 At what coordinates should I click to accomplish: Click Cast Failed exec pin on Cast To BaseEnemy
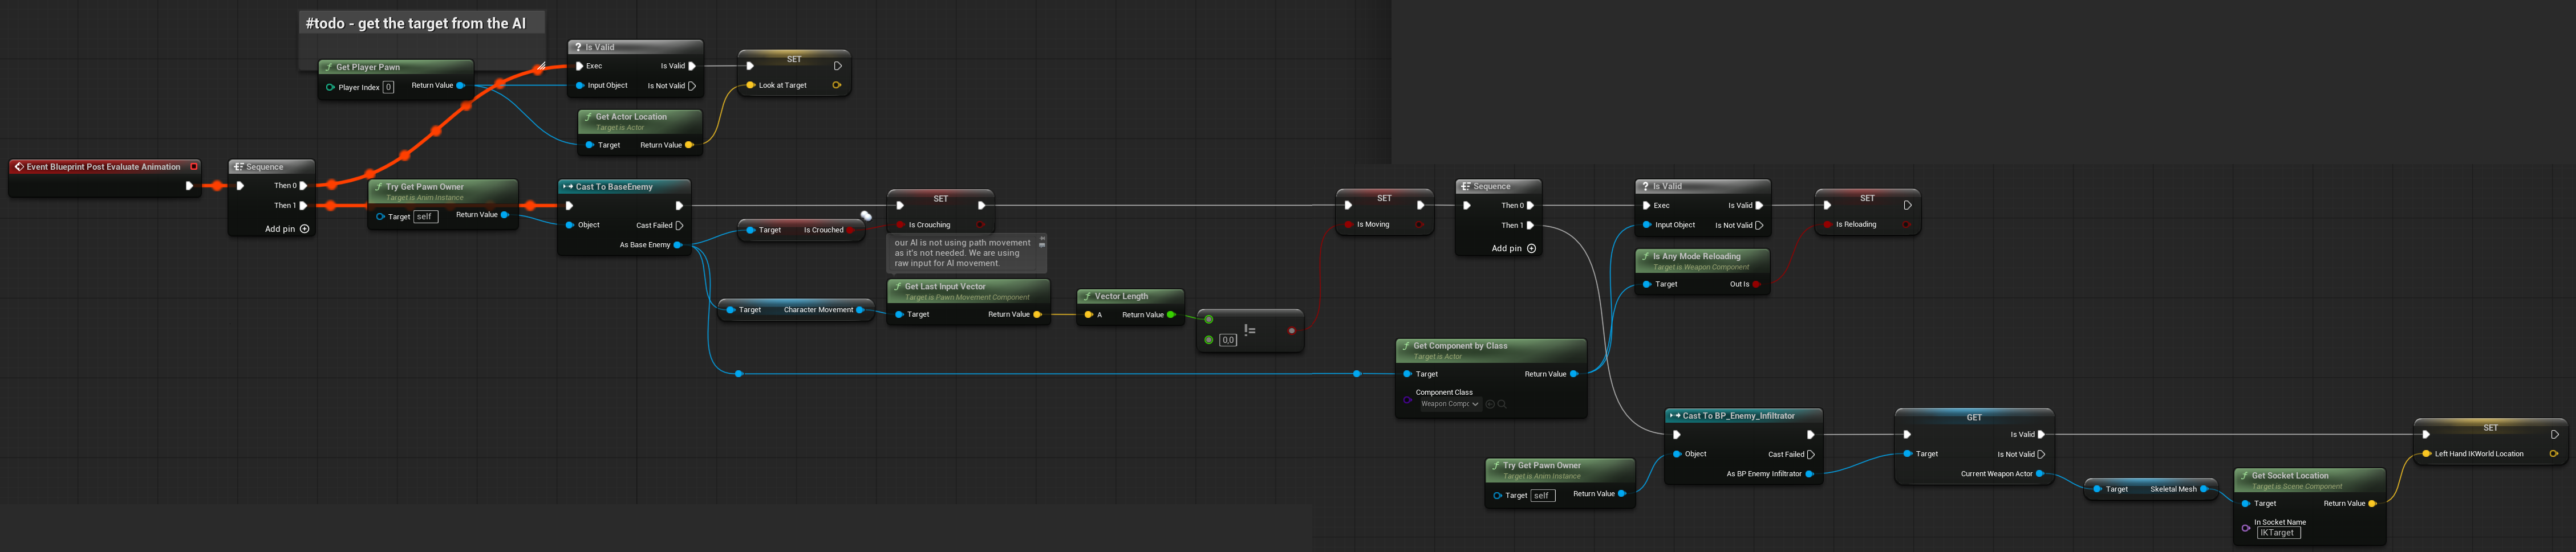click(x=680, y=226)
